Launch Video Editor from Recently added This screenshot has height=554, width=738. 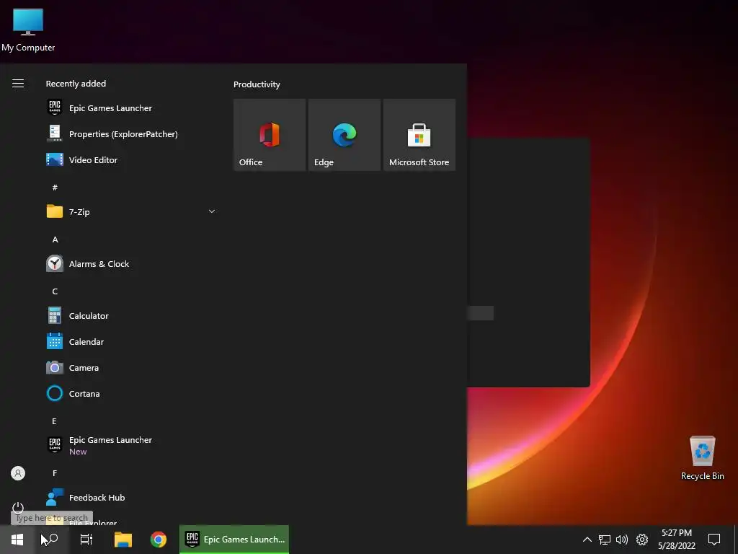tap(131, 159)
